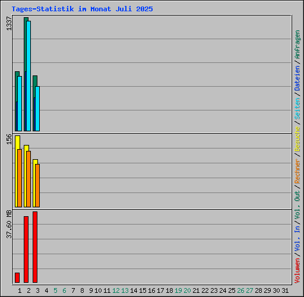Click the 1337 scale value label
The width and height of the screenshot is (304, 297).
[9, 24]
